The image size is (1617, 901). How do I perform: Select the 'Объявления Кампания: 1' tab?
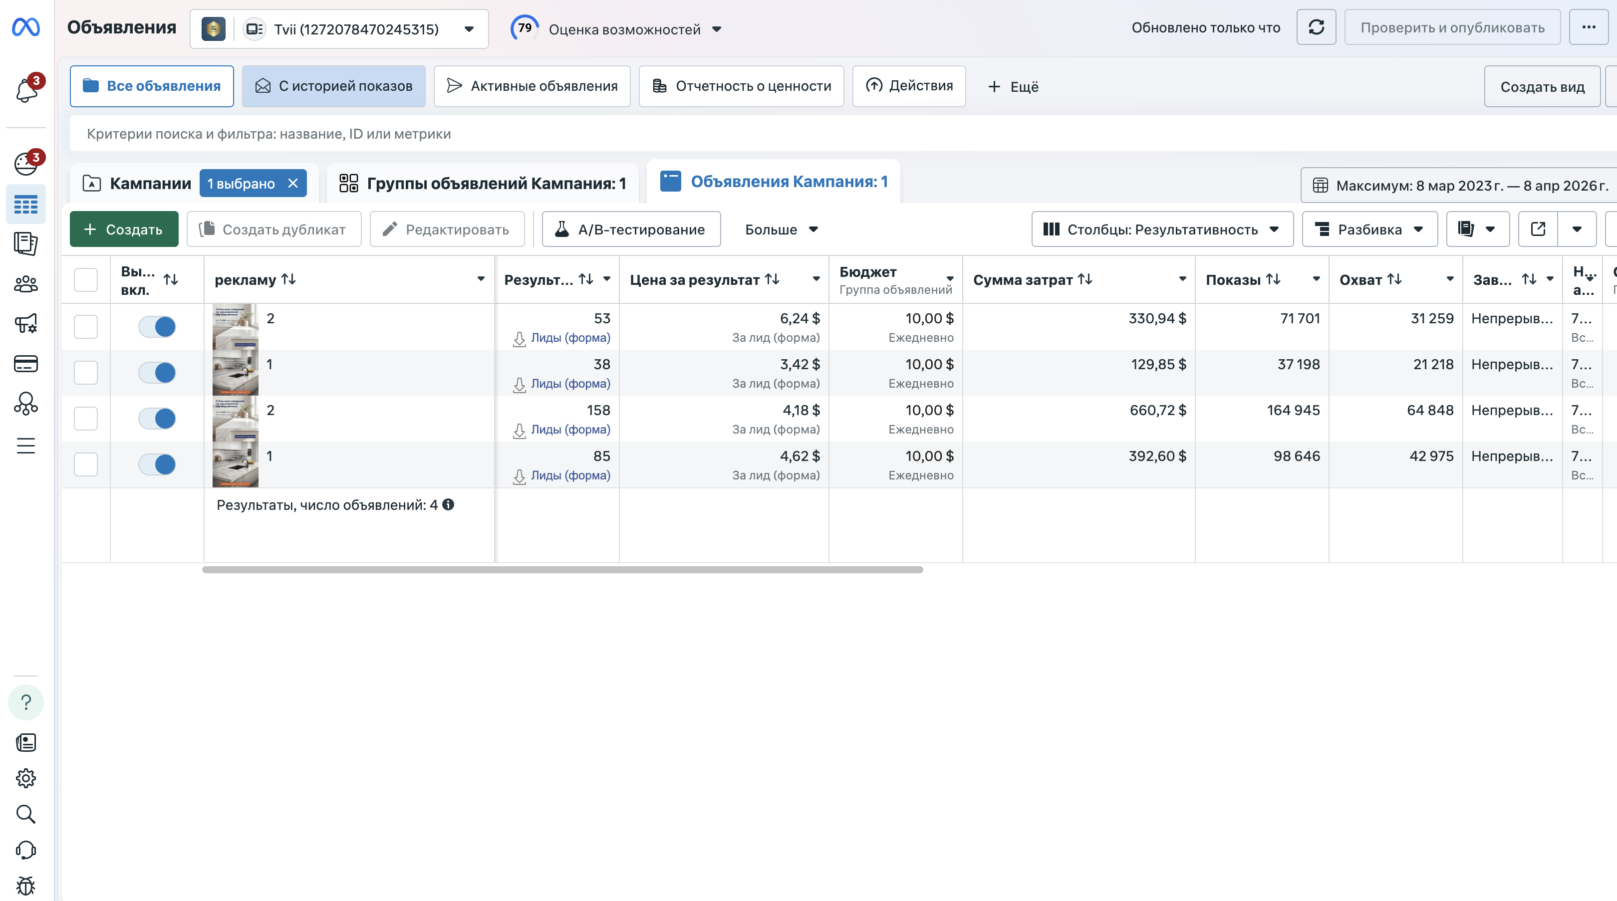[774, 181]
